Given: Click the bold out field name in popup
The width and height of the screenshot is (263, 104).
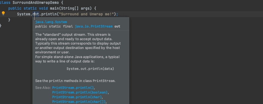Looking at the screenshot, I should tap(117, 26).
